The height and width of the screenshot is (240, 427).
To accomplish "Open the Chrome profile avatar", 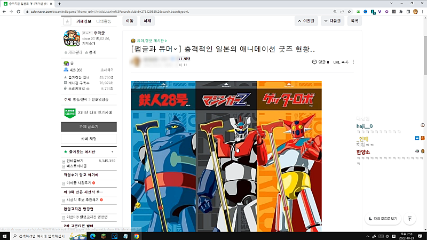I will coord(415,12).
